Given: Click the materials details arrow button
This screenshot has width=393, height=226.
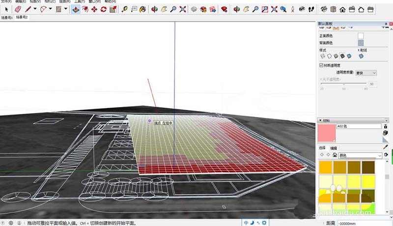Looking at the screenshot, I should [x=386, y=155].
